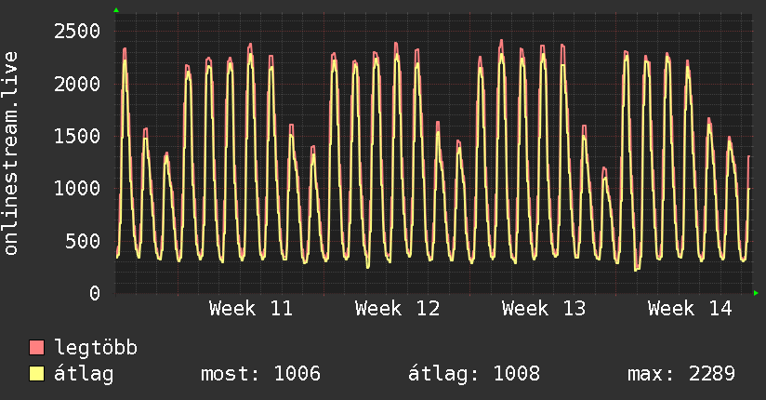This screenshot has width=766, height=400.
Task: Click the 500 y-axis label
Action: click(83, 241)
